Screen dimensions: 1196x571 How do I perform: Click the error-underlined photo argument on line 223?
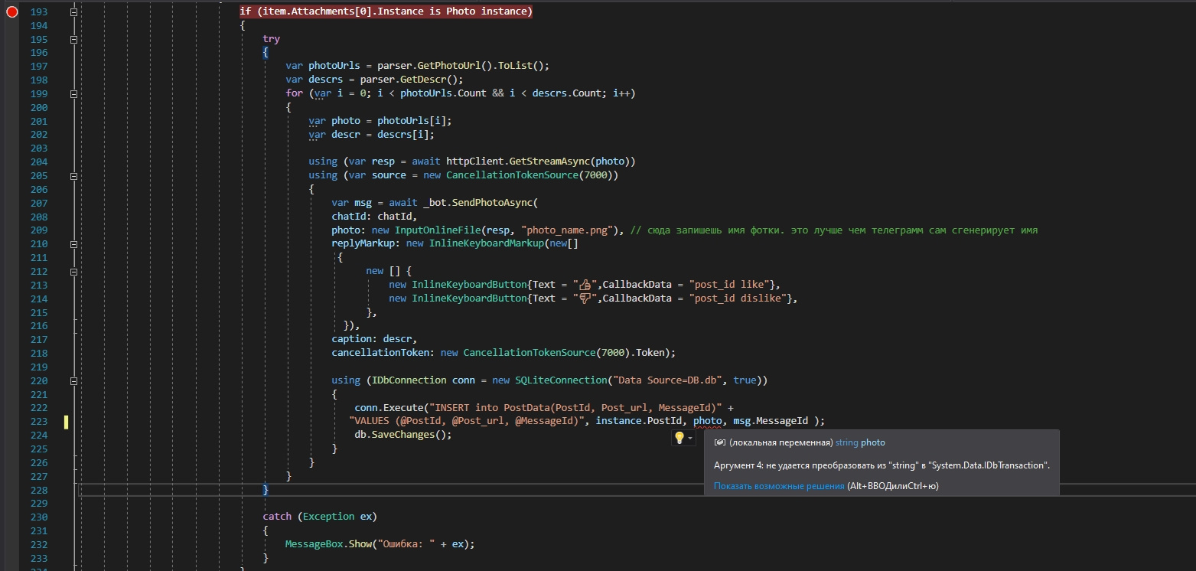click(708, 421)
